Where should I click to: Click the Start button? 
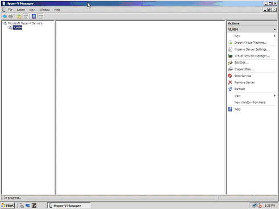tap(8, 206)
